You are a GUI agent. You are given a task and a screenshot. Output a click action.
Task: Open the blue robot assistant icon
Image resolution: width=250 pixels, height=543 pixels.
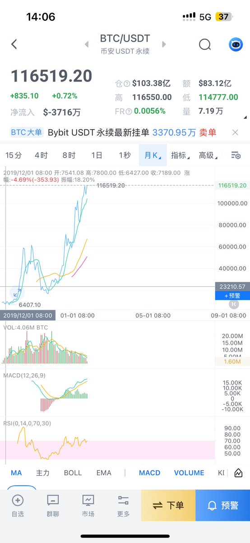[236, 44]
